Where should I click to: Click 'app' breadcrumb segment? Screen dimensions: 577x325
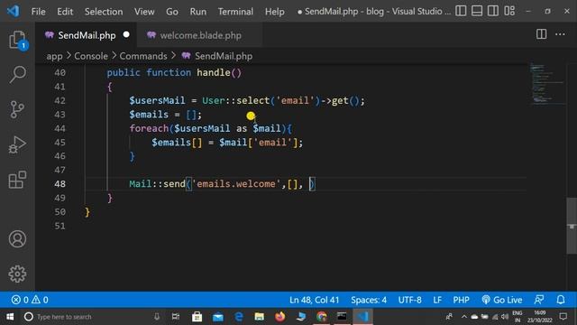click(54, 56)
